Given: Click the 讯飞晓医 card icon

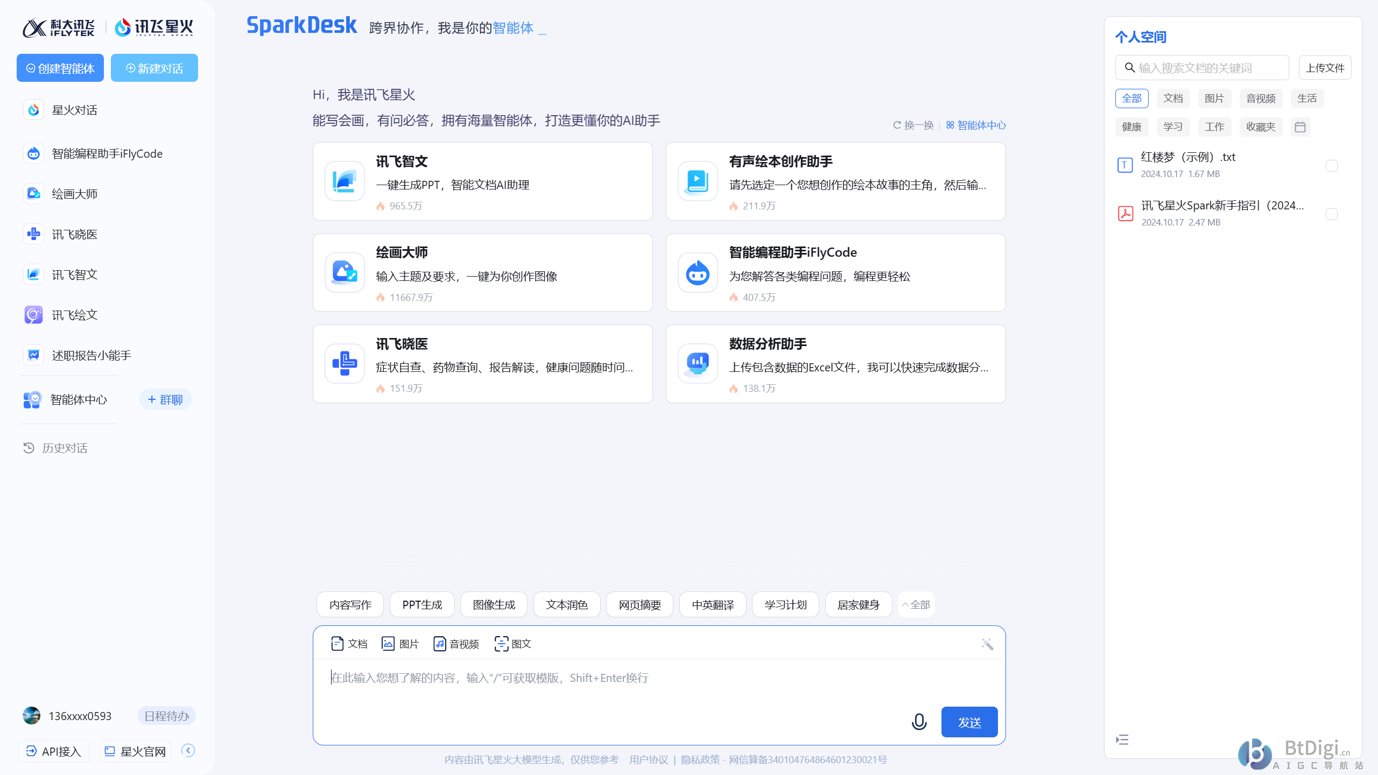Looking at the screenshot, I should click(344, 363).
